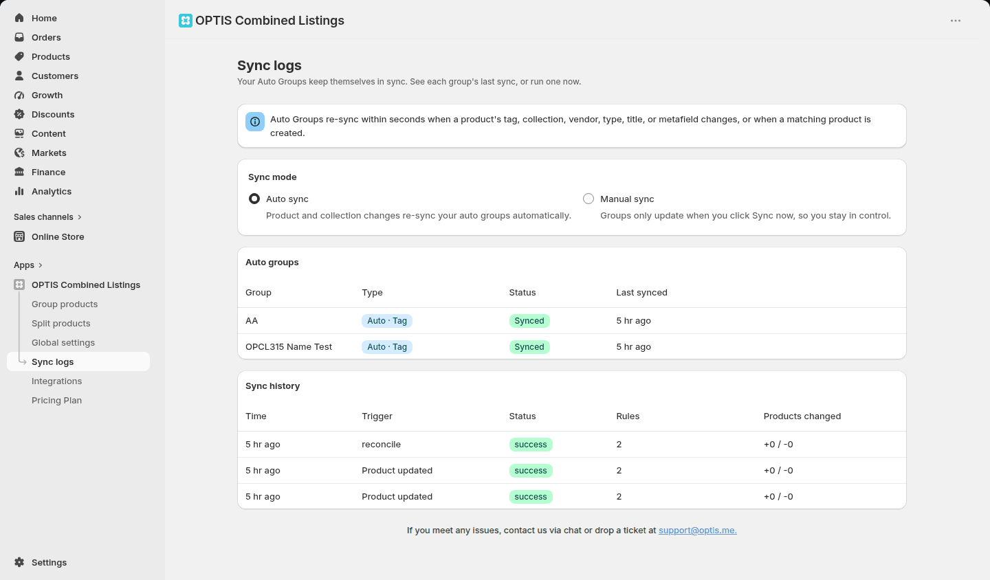The image size is (990, 580).
Task: Click the Orders inbox icon
Action: click(19, 37)
